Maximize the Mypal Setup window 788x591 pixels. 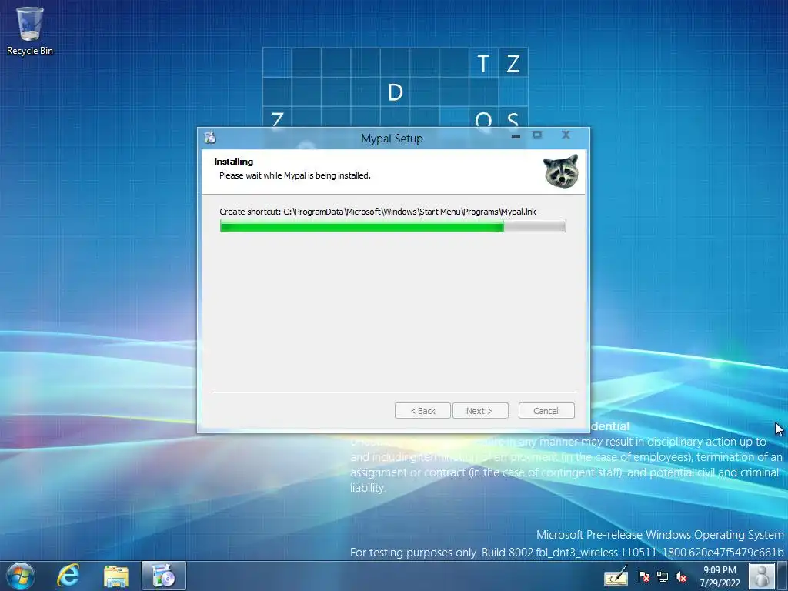(537, 135)
